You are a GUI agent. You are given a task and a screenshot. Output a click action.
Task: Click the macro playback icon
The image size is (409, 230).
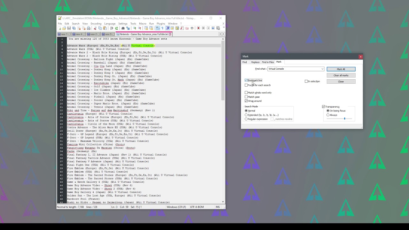tap(208, 28)
